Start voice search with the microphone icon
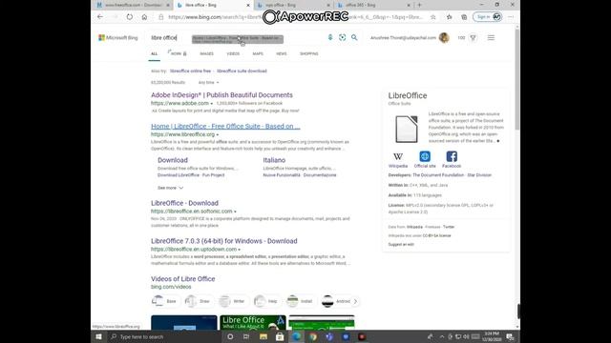Image resolution: width=611 pixels, height=343 pixels. [x=330, y=37]
